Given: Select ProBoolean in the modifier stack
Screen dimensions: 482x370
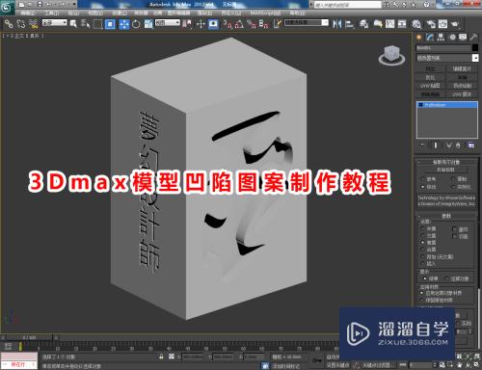Looking at the screenshot, I should tap(447, 105).
